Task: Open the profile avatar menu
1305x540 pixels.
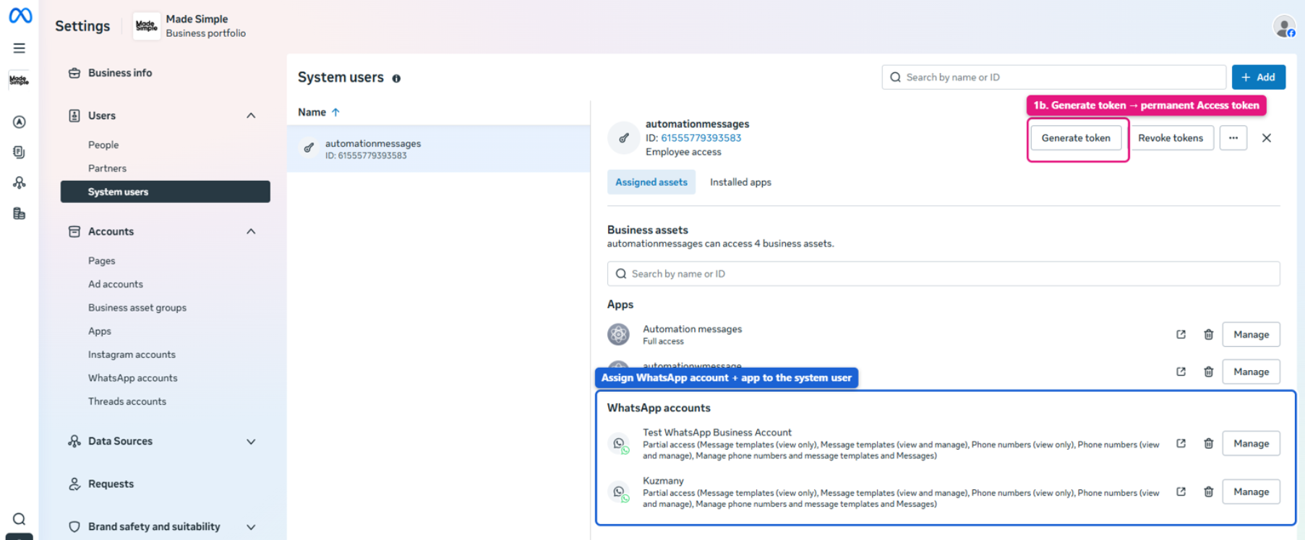Action: click(1285, 27)
